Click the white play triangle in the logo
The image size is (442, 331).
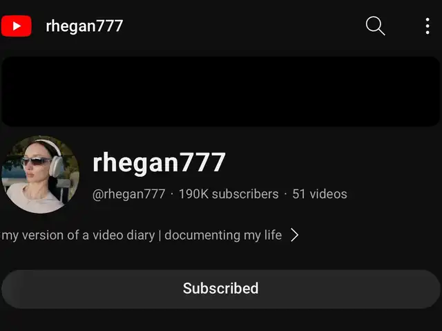pos(17,26)
